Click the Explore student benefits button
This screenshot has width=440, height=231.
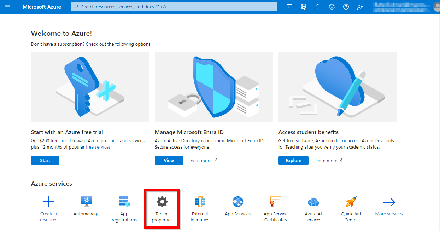coord(293,161)
